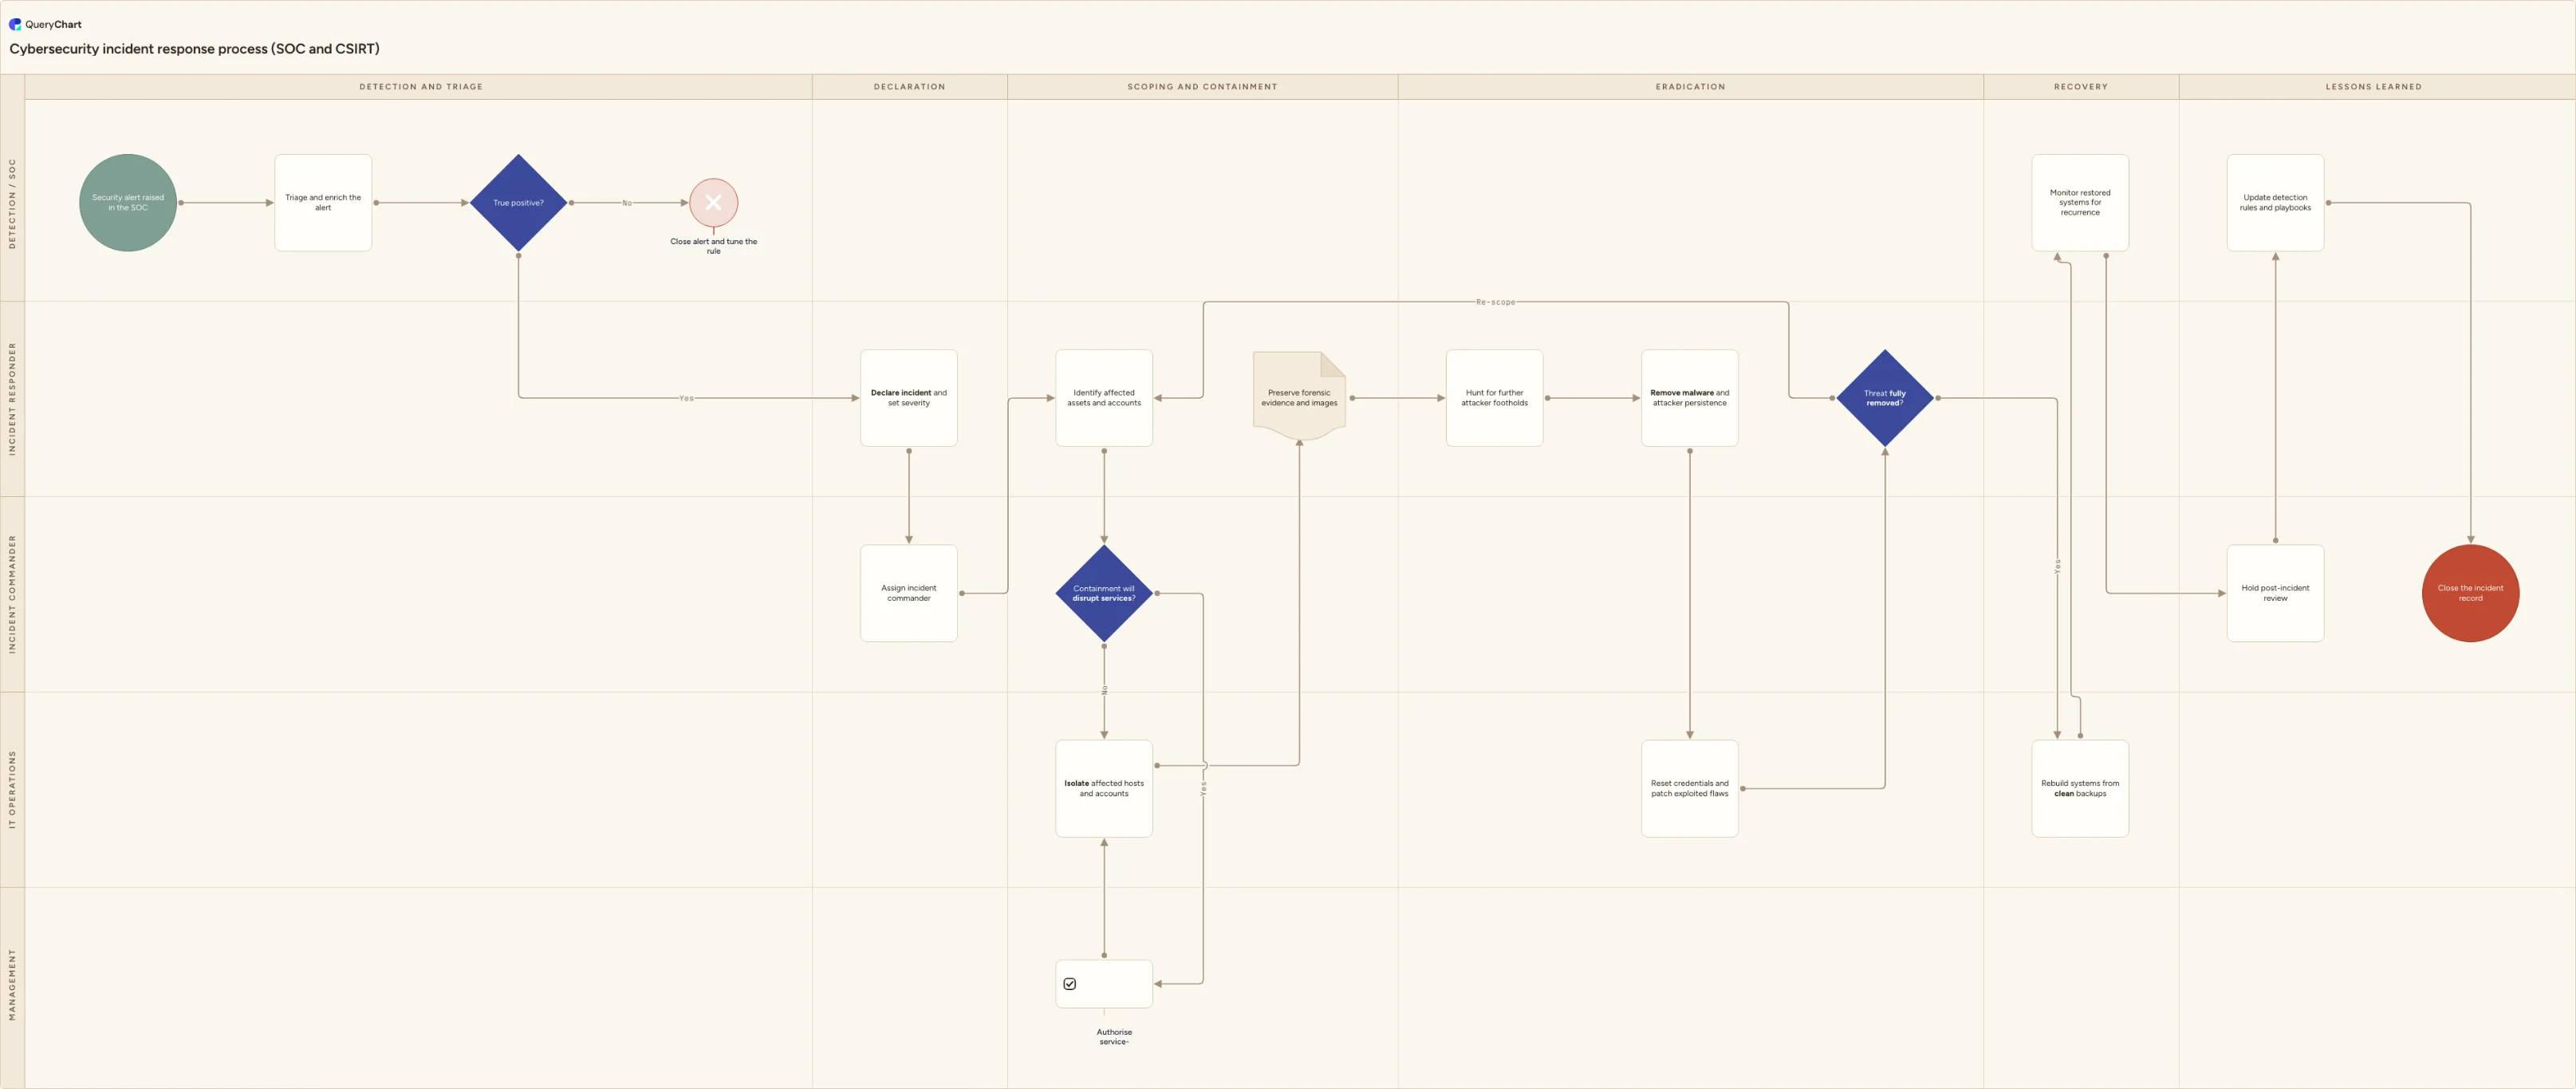The image size is (2576, 1089).
Task: Click the 'Close alert and tune the rule' caption
Action: click(x=713, y=246)
